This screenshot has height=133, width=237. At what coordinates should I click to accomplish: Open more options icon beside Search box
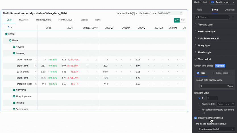(x=233, y=17)
